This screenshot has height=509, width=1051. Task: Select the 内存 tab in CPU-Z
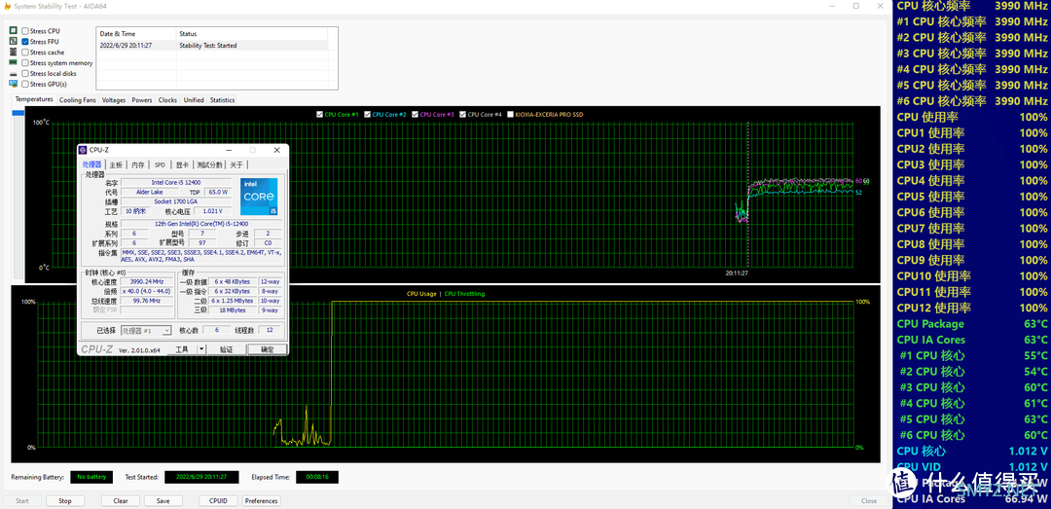[138, 165]
